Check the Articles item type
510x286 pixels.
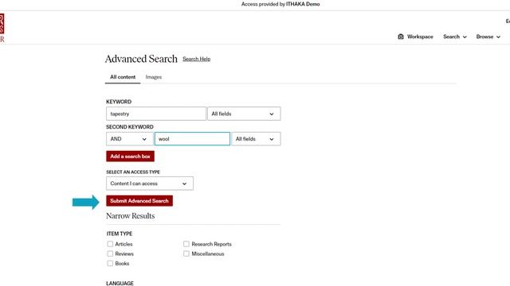110,244
